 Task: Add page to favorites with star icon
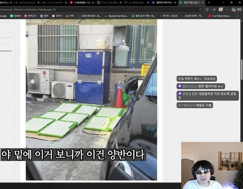[200, 10]
